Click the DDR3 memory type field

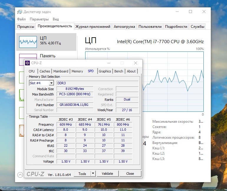(97, 83)
